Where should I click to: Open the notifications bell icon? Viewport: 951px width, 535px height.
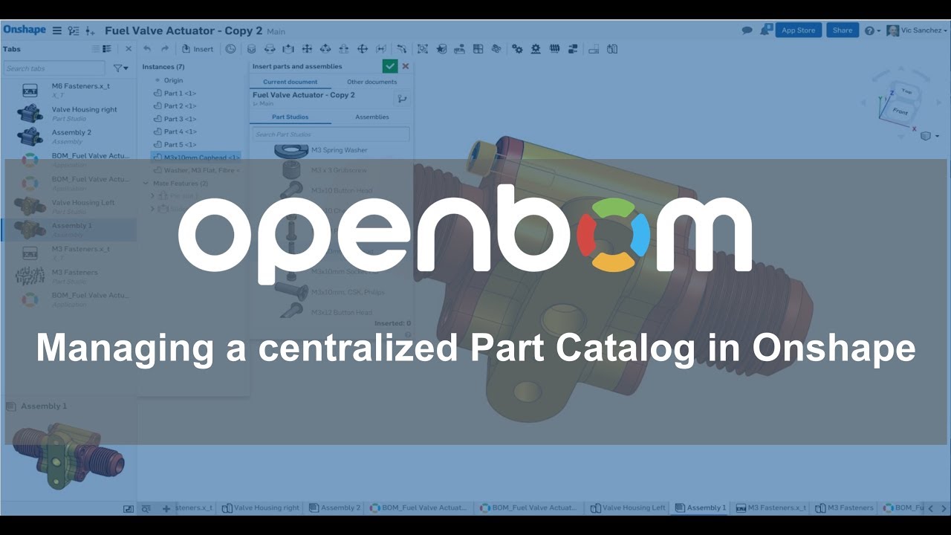click(x=765, y=30)
